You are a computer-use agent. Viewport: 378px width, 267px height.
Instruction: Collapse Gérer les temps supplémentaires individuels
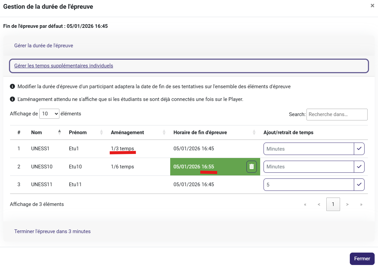point(64,66)
